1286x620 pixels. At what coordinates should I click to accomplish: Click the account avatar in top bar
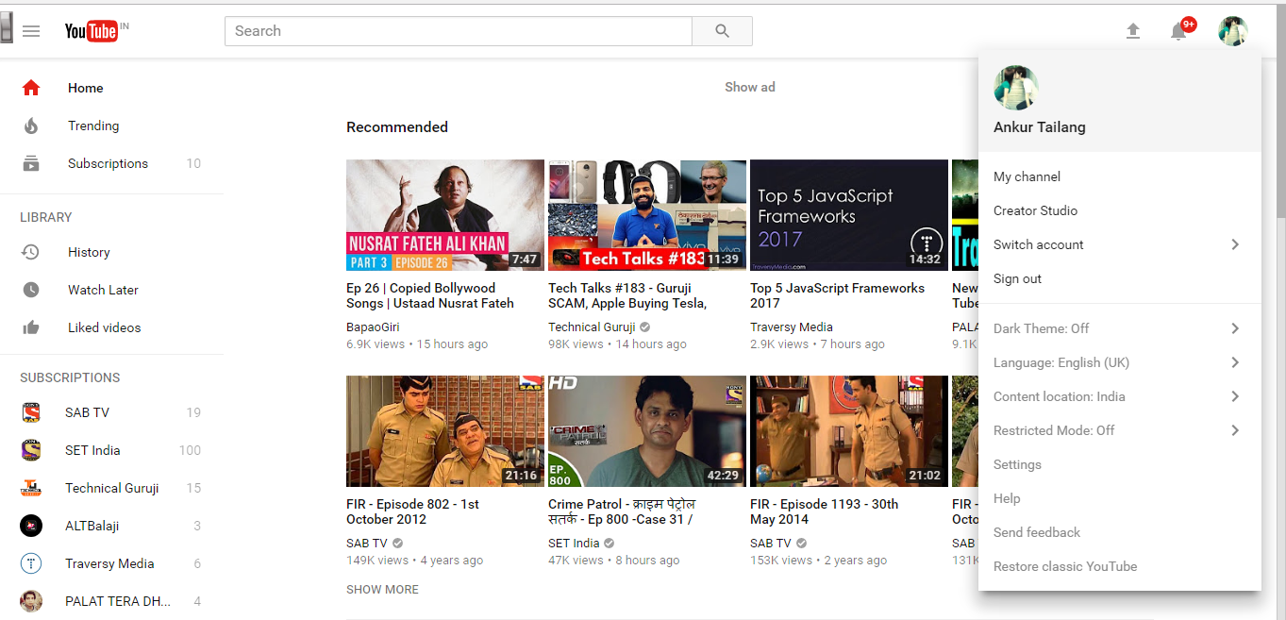tap(1233, 31)
